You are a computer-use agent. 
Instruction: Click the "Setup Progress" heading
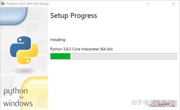pos(74,16)
